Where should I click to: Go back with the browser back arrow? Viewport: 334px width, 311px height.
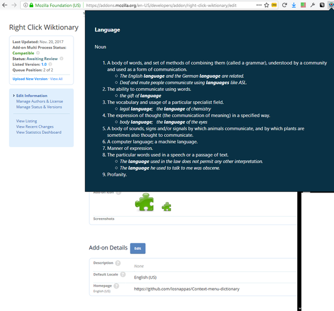click(x=5, y=5)
